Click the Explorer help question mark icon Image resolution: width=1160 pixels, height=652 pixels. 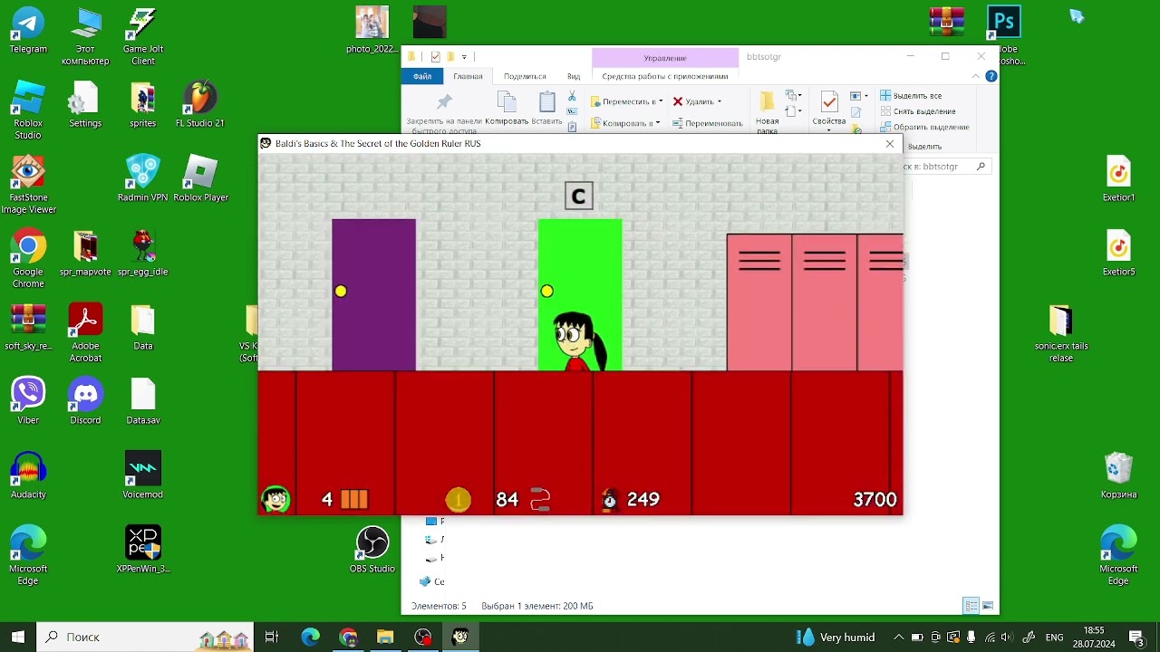point(991,76)
